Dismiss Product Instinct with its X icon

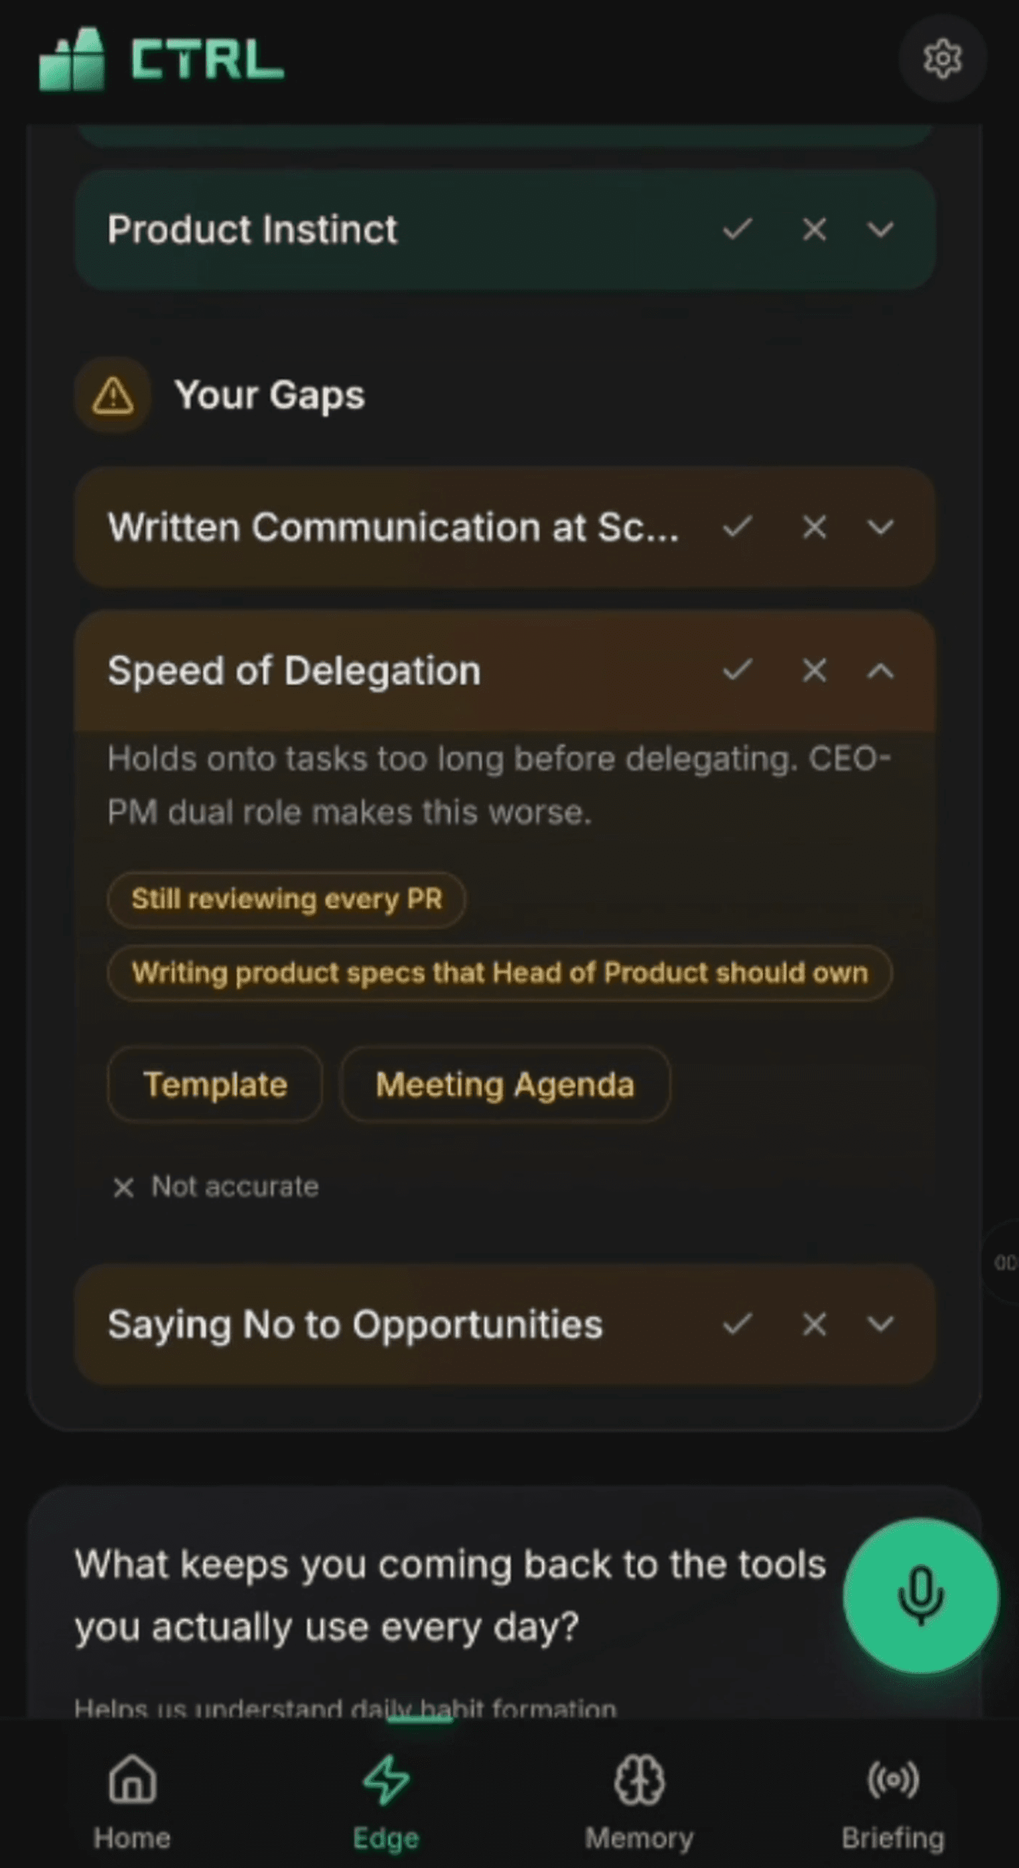click(x=814, y=230)
